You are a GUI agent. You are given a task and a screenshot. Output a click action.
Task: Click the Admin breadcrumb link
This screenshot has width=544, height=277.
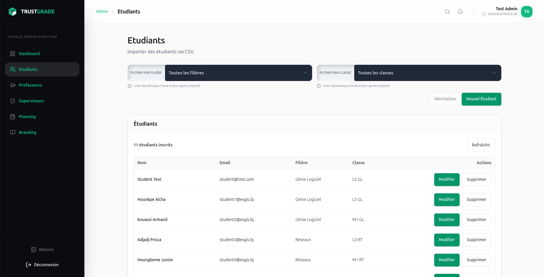click(102, 11)
